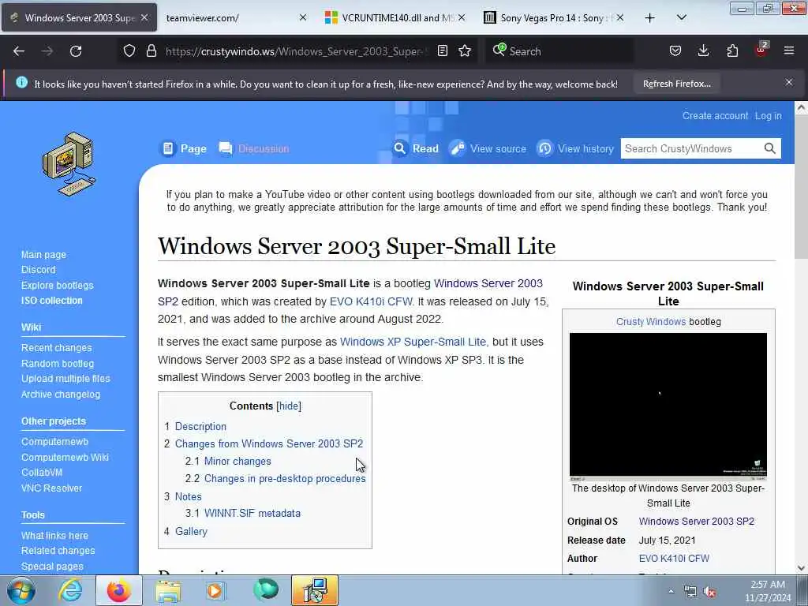Screen dimensions: 808x606
Task: Open the View history tab
Action: coord(575,148)
